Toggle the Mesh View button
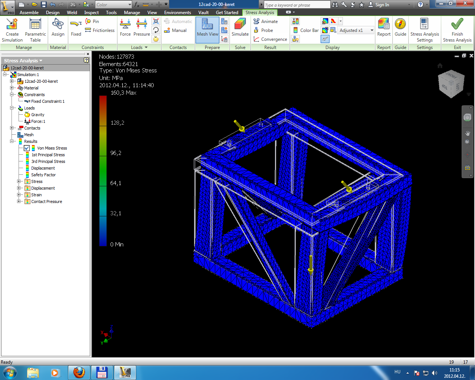This screenshot has width=475, height=380. [x=207, y=29]
